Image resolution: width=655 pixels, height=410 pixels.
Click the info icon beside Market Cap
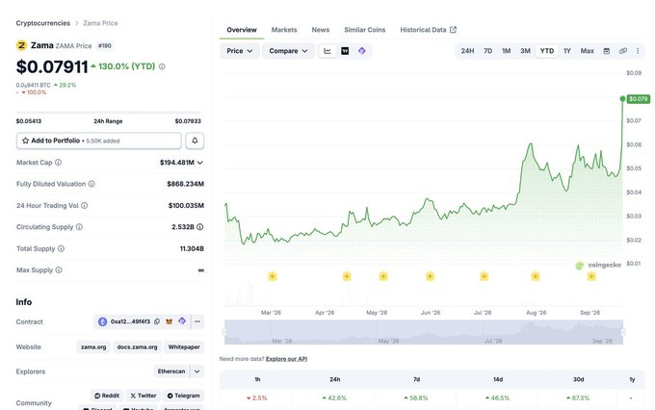58,163
